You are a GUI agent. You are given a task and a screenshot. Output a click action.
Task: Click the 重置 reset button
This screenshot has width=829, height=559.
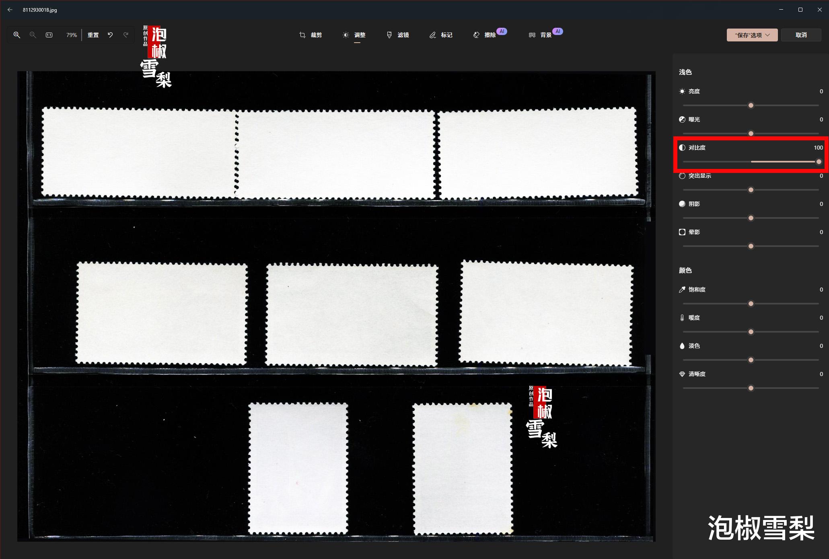93,35
